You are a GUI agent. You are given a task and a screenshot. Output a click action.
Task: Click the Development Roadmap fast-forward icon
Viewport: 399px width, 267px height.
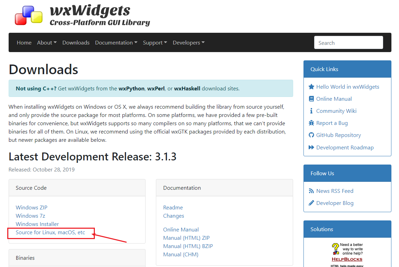pos(311,147)
